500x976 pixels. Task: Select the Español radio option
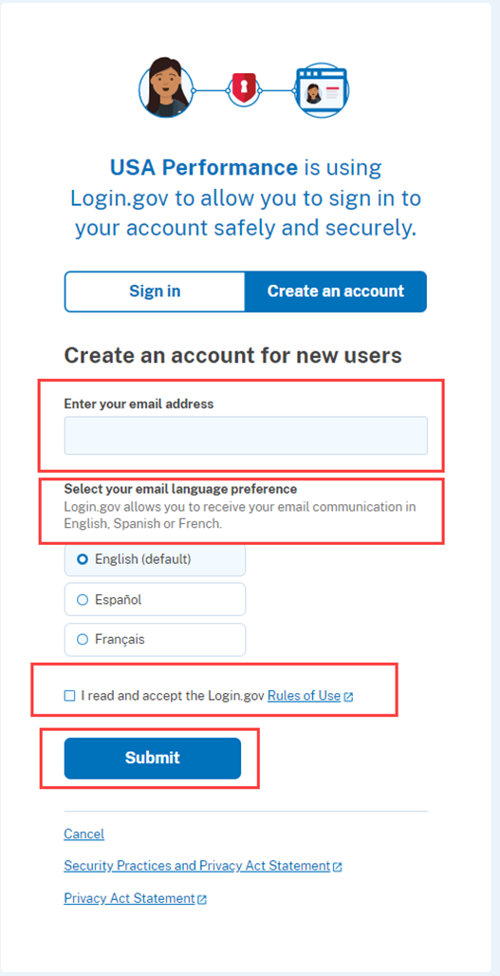click(155, 600)
